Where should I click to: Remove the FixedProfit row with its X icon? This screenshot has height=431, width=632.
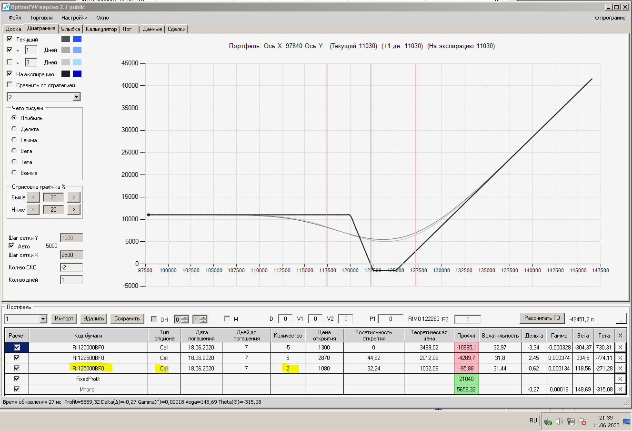620,379
